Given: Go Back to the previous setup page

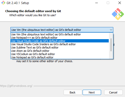Looking at the screenshot, I should point(73,92).
